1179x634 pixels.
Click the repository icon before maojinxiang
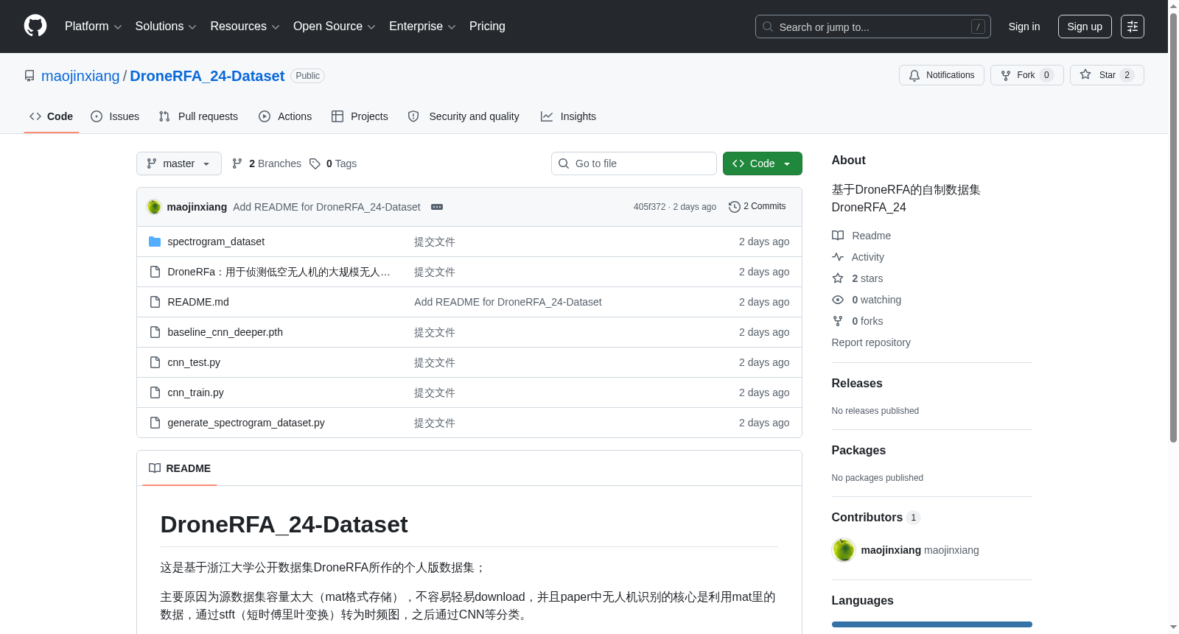click(x=29, y=76)
